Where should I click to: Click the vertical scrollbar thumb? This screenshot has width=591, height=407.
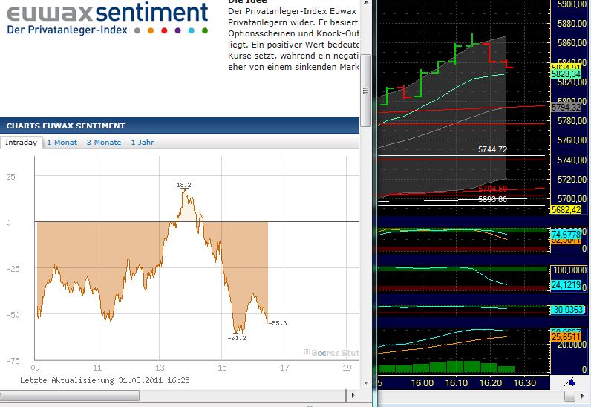365,91
